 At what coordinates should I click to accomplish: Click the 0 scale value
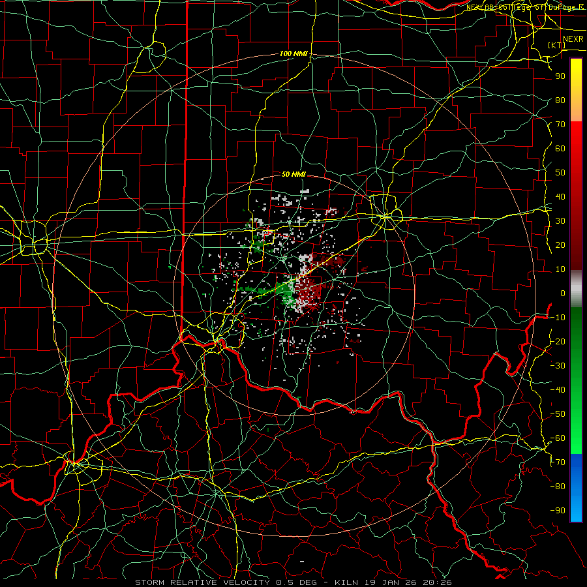pos(563,293)
